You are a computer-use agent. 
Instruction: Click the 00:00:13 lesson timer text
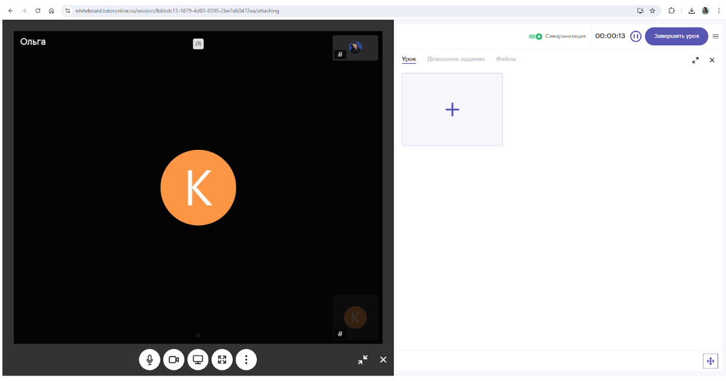(610, 36)
